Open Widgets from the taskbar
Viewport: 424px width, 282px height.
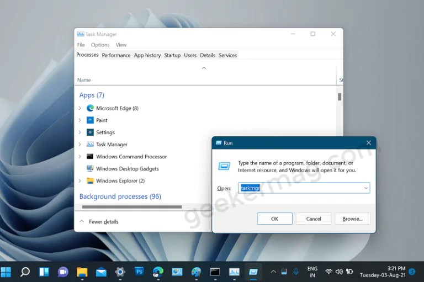(44, 272)
